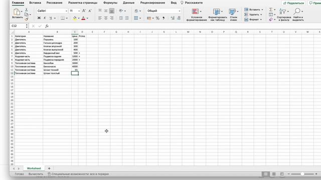321x180 pixels.
Task: Click the Clear eraser icon
Action: (271, 19)
